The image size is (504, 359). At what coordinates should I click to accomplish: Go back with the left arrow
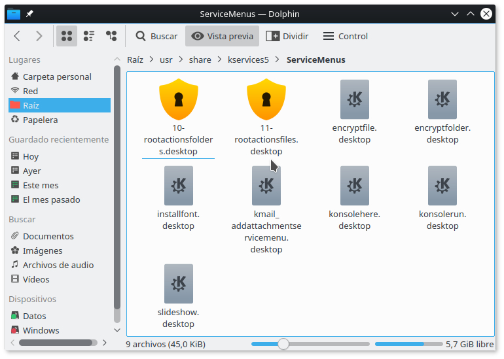(18, 36)
